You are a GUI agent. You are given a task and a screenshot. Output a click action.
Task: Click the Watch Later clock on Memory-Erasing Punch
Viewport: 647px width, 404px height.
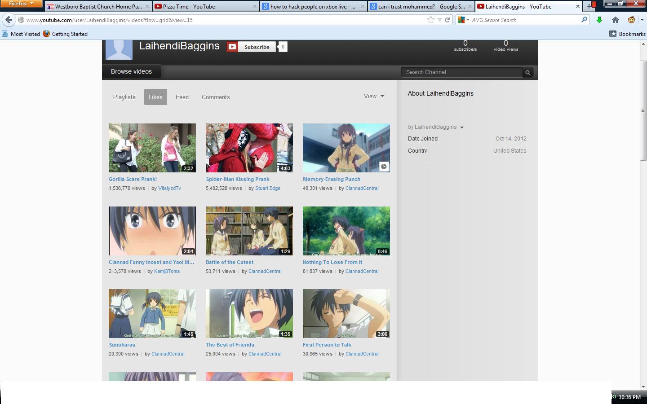(x=384, y=167)
